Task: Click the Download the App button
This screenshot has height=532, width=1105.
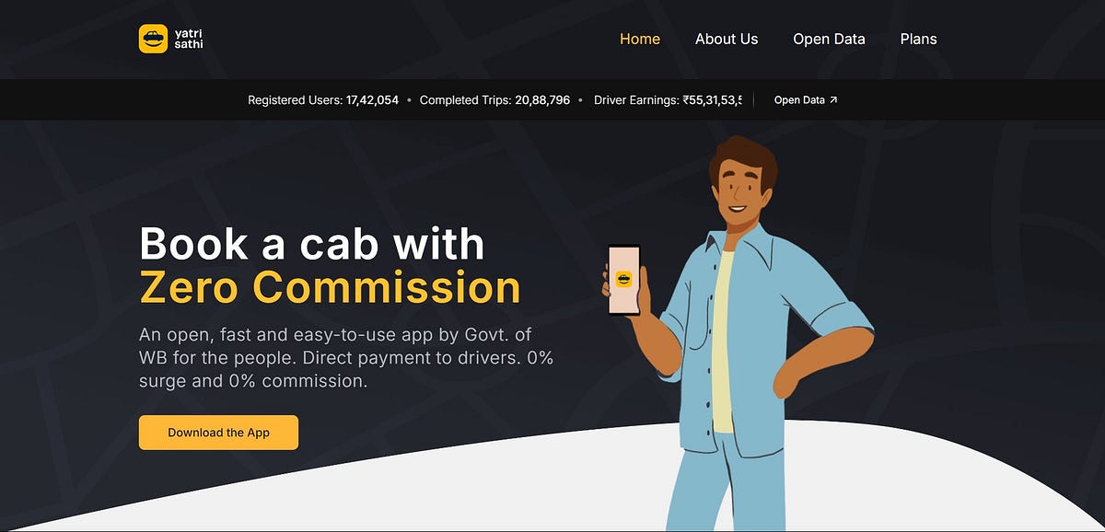Action: point(218,433)
